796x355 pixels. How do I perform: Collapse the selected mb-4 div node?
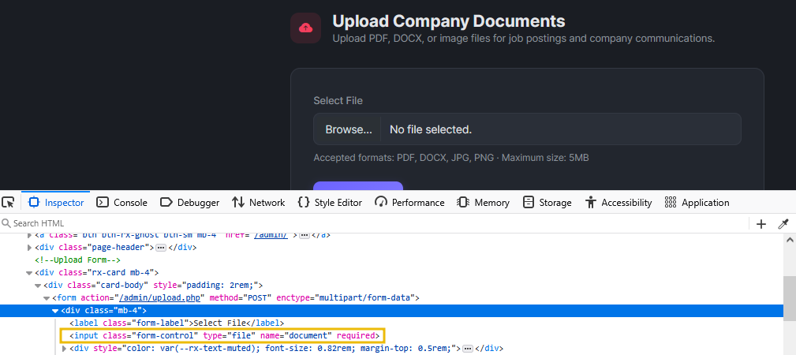pyautogui.click(x=55, y=311)
